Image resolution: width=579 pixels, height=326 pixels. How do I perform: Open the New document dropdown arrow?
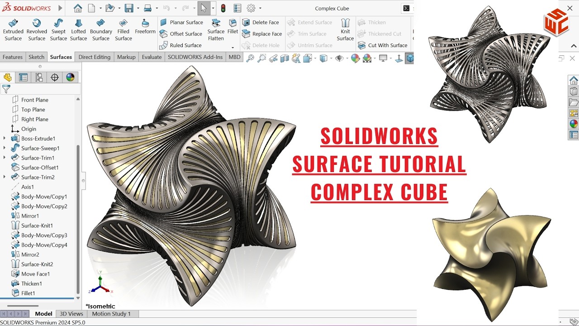[100, 8]
